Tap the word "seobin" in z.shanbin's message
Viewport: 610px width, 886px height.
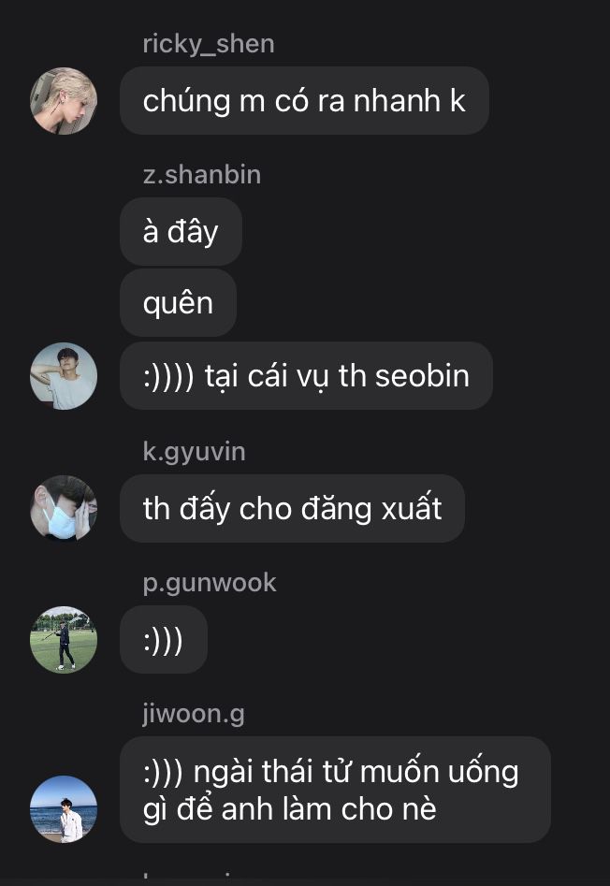422,376
